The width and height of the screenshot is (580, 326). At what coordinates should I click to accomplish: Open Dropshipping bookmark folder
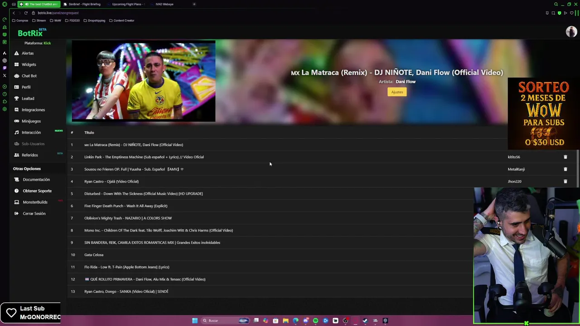(94, 20)
